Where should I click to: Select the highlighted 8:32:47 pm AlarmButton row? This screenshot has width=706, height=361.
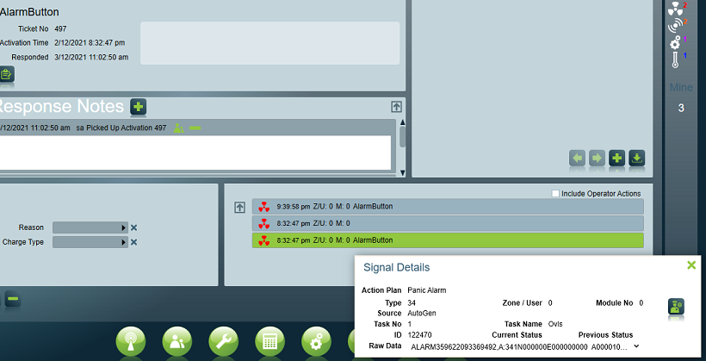click(448, 240)
